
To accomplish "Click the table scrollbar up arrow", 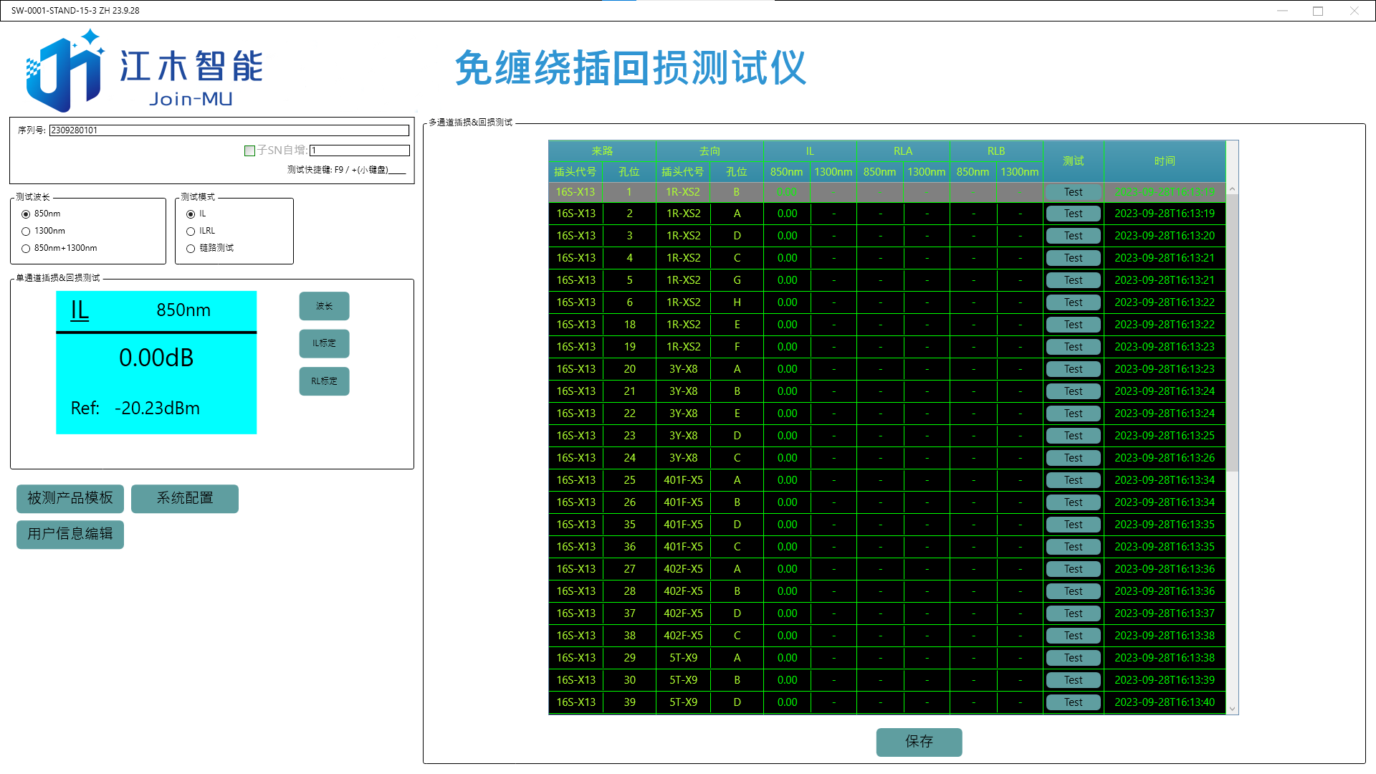I will pyautogui.click(x=1233, y=189).
